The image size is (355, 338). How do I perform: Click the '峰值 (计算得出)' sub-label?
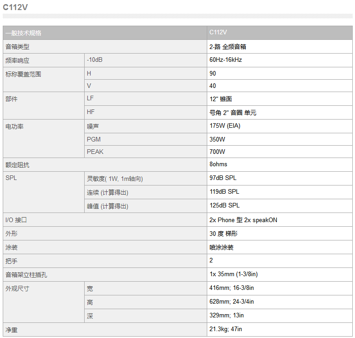108,206
